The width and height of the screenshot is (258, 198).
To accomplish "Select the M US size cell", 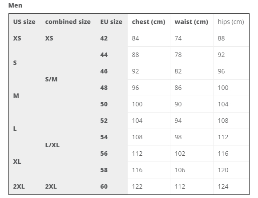I will [16, 96].
